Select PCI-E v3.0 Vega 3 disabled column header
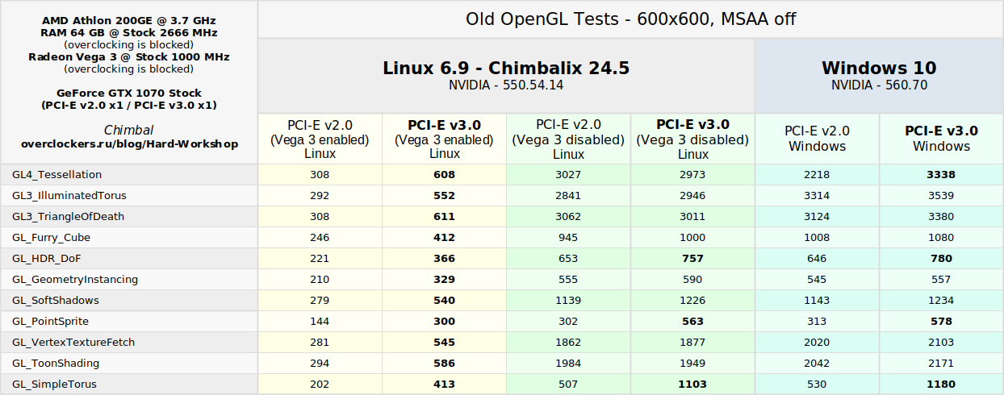The height and width of the screenshot is (395, 1004). click(x=692, y=139)
